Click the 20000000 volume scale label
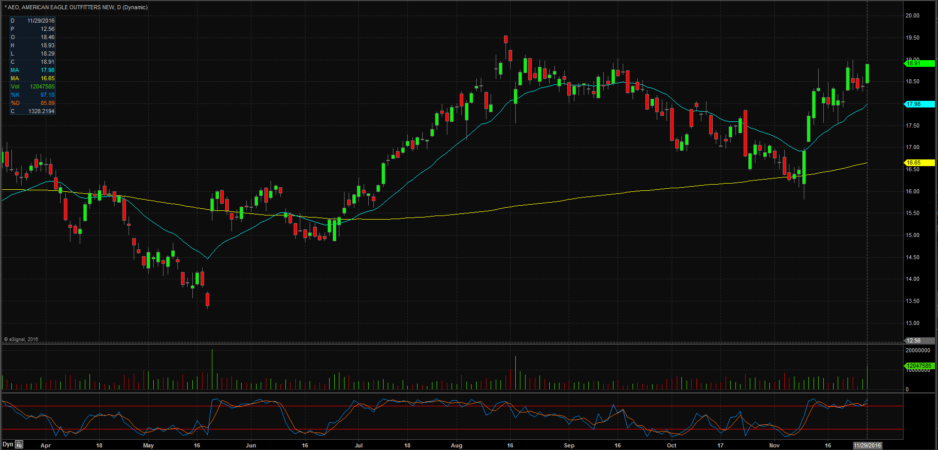This screenshot has width=938, height=450. [x=918, y=350]
